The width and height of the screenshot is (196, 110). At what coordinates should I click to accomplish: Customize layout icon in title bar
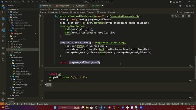[x=180, y=2]
